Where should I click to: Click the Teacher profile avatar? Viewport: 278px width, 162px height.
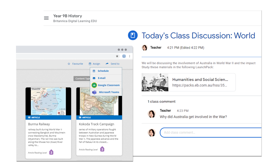pos(145,48)
